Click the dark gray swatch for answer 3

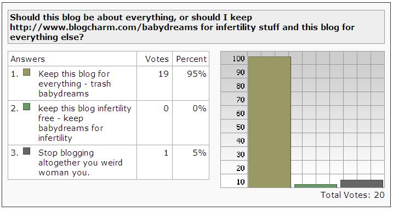click(26, 151)
